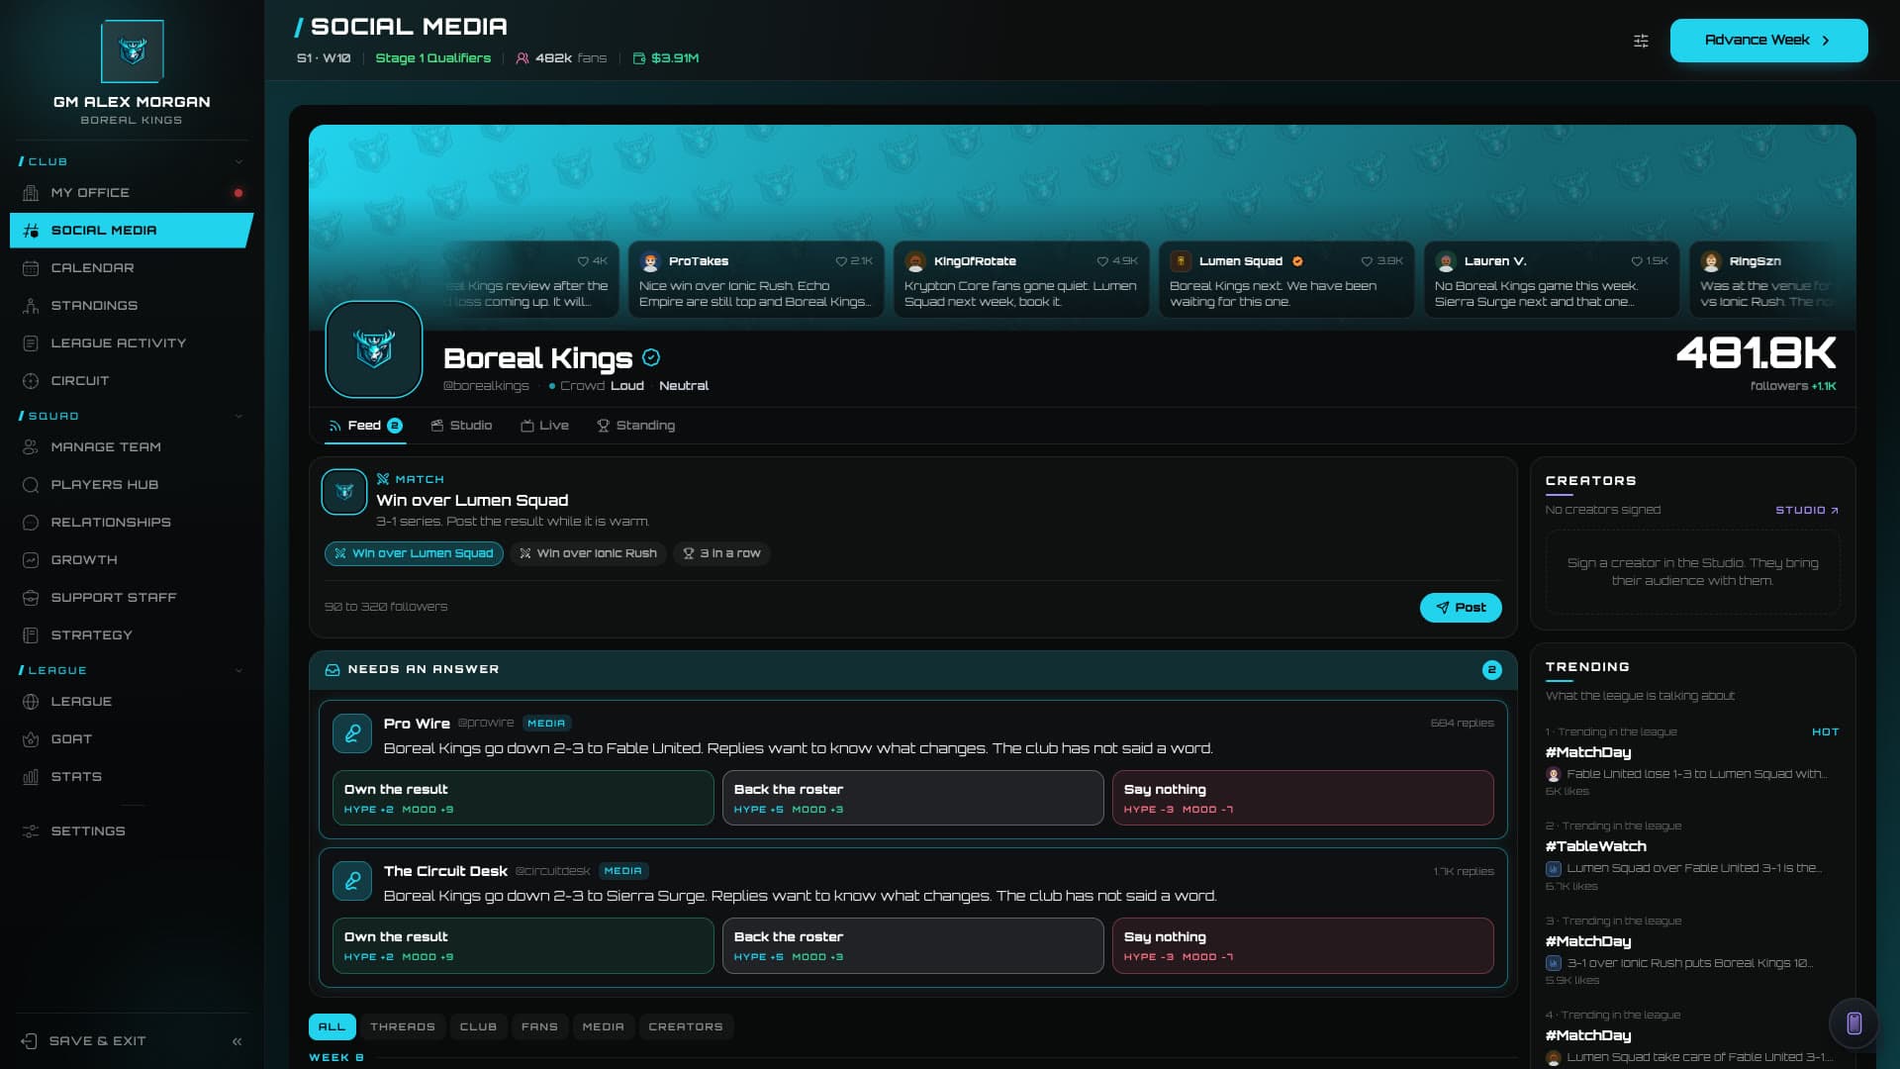The image size is (1900, 1069).
Task: Collapse the Squad section in the sidebar
Action: coord(238,416)
